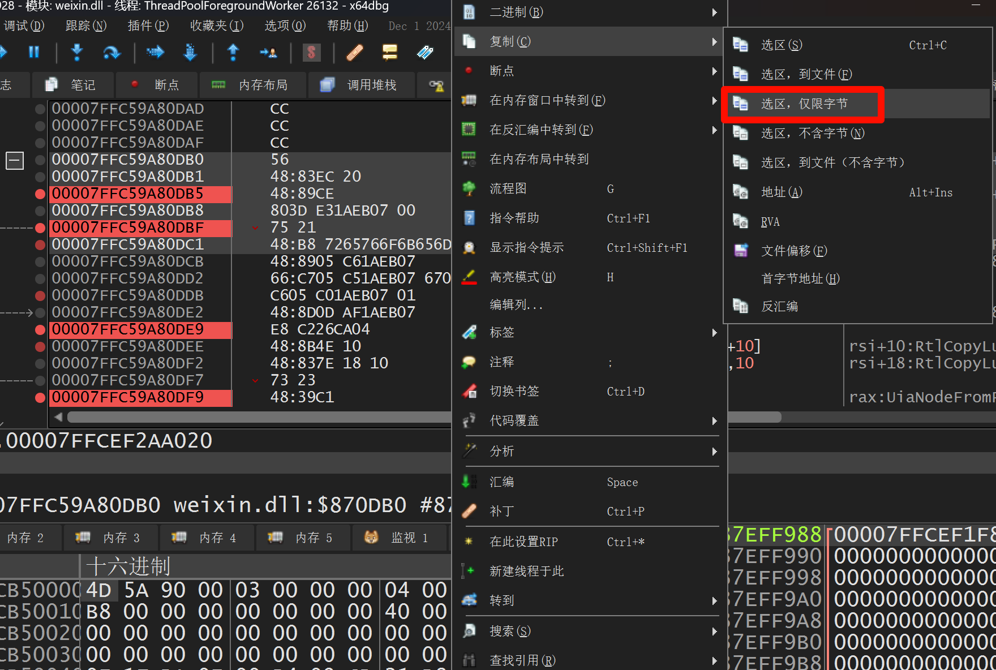
Task: Expand the 二进制 (B) submenu
Action: click(x=590, y=12)
